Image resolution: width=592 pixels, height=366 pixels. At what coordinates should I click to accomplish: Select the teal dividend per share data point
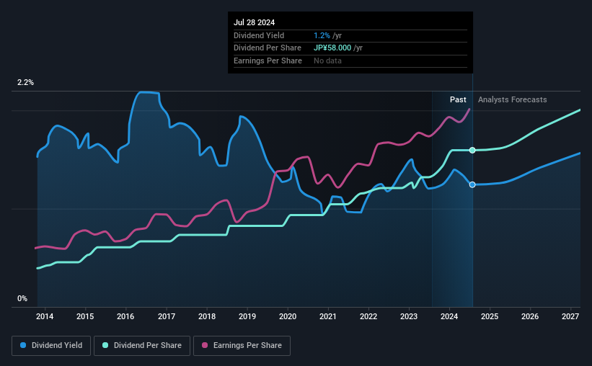point(472,150)
